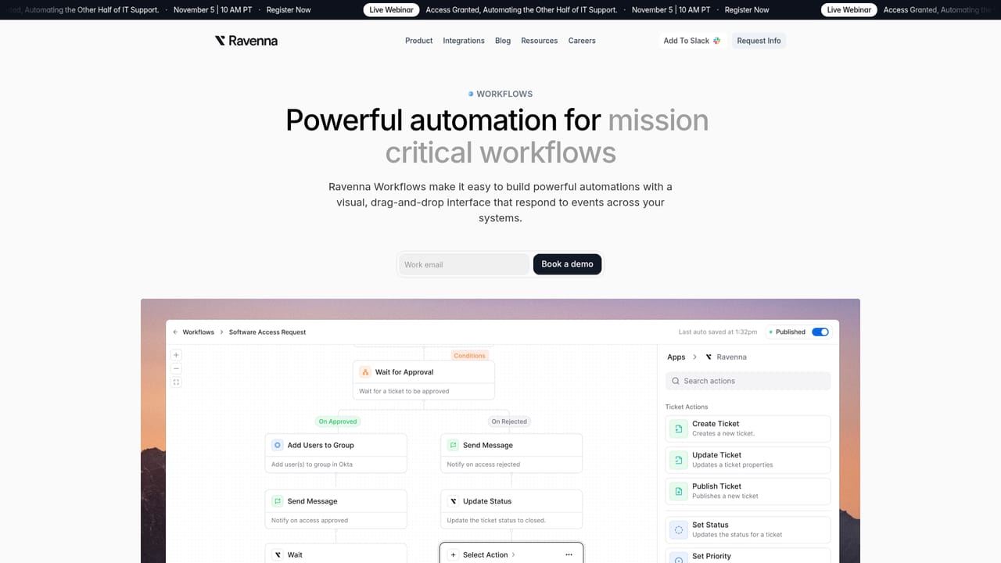Visit the Careers page
The height and width of the screenshot is (563, 1001).
pos(582,41)
